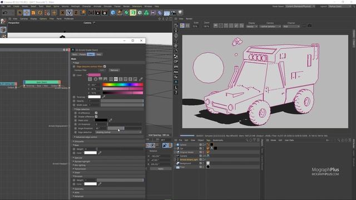Viewport: 356px width, 200px height.
Task: Expand the Silhouette section
Action: pyautogui.click(x=73, y=142)
